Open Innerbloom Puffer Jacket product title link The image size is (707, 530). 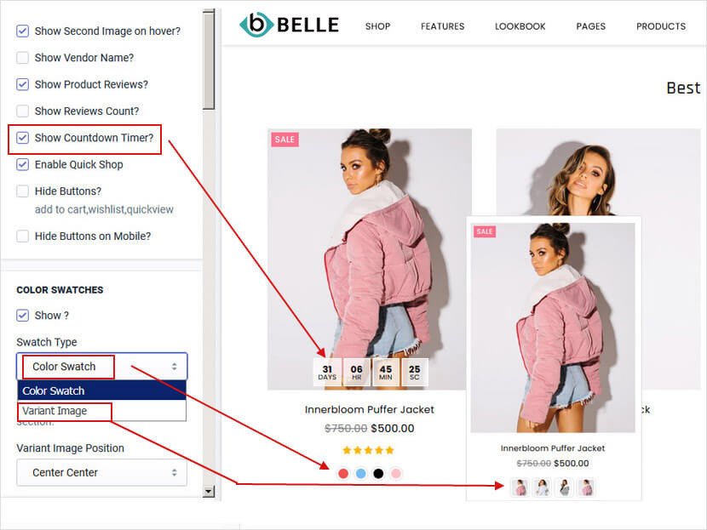(x=370, y=409)
